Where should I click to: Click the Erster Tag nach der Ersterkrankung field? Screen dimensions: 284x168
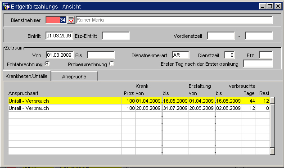[258, 64]
